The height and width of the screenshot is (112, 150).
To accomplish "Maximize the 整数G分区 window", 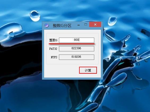I will [86, 24].
